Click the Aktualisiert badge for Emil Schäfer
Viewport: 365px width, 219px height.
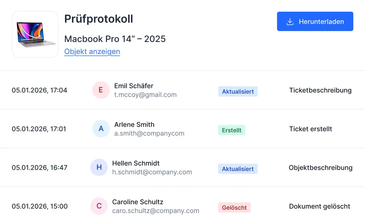(238, 92)
